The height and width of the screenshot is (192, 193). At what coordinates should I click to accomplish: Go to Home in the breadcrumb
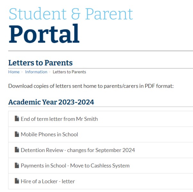tap(14, 72)
